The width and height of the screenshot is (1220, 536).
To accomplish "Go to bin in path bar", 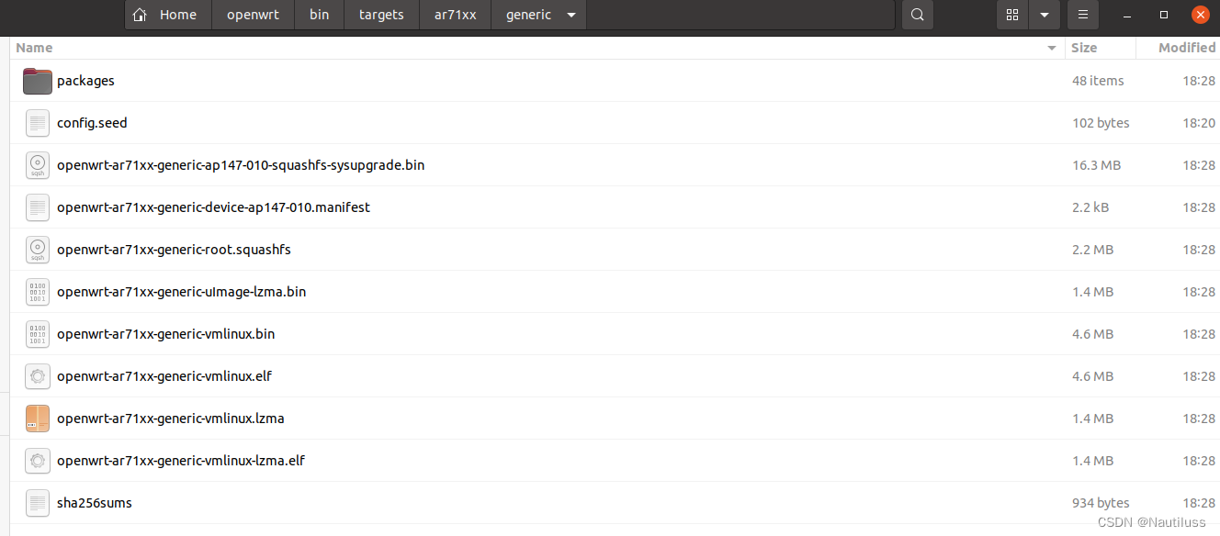I will coord(320,15).
